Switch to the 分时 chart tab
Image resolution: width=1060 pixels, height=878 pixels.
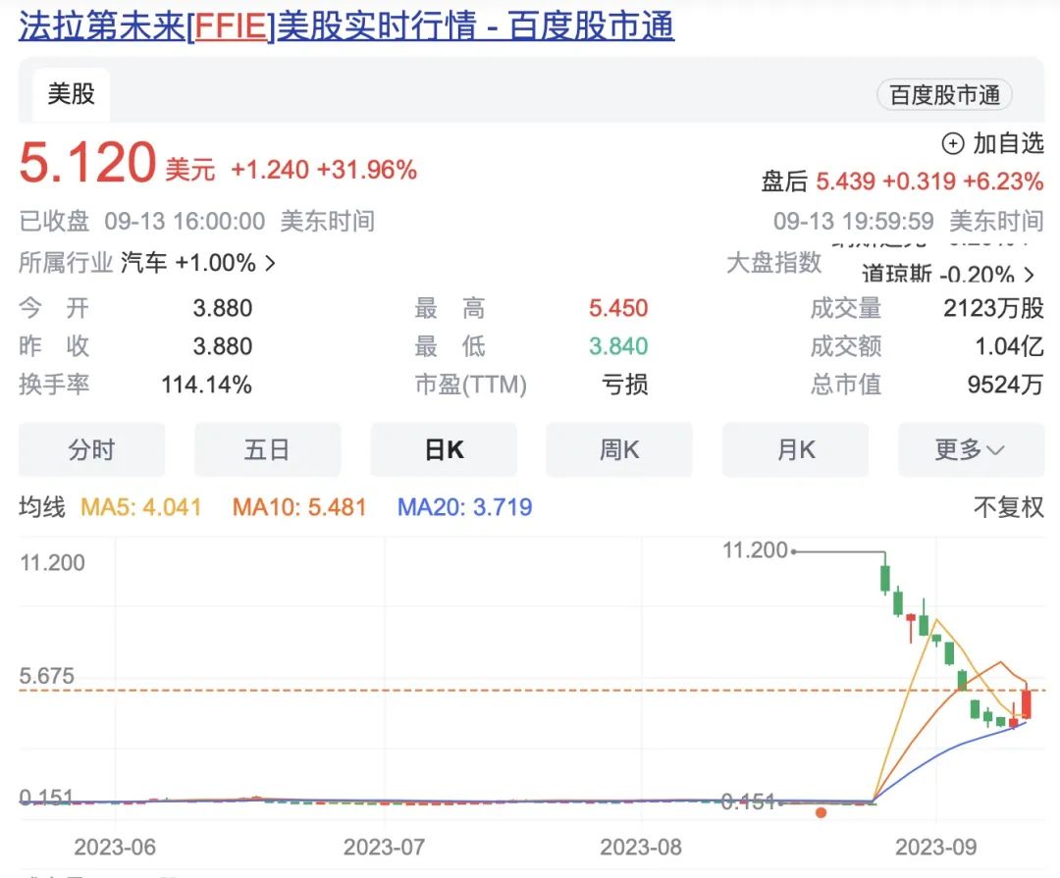pyautogui.click(x=91, y=450)
